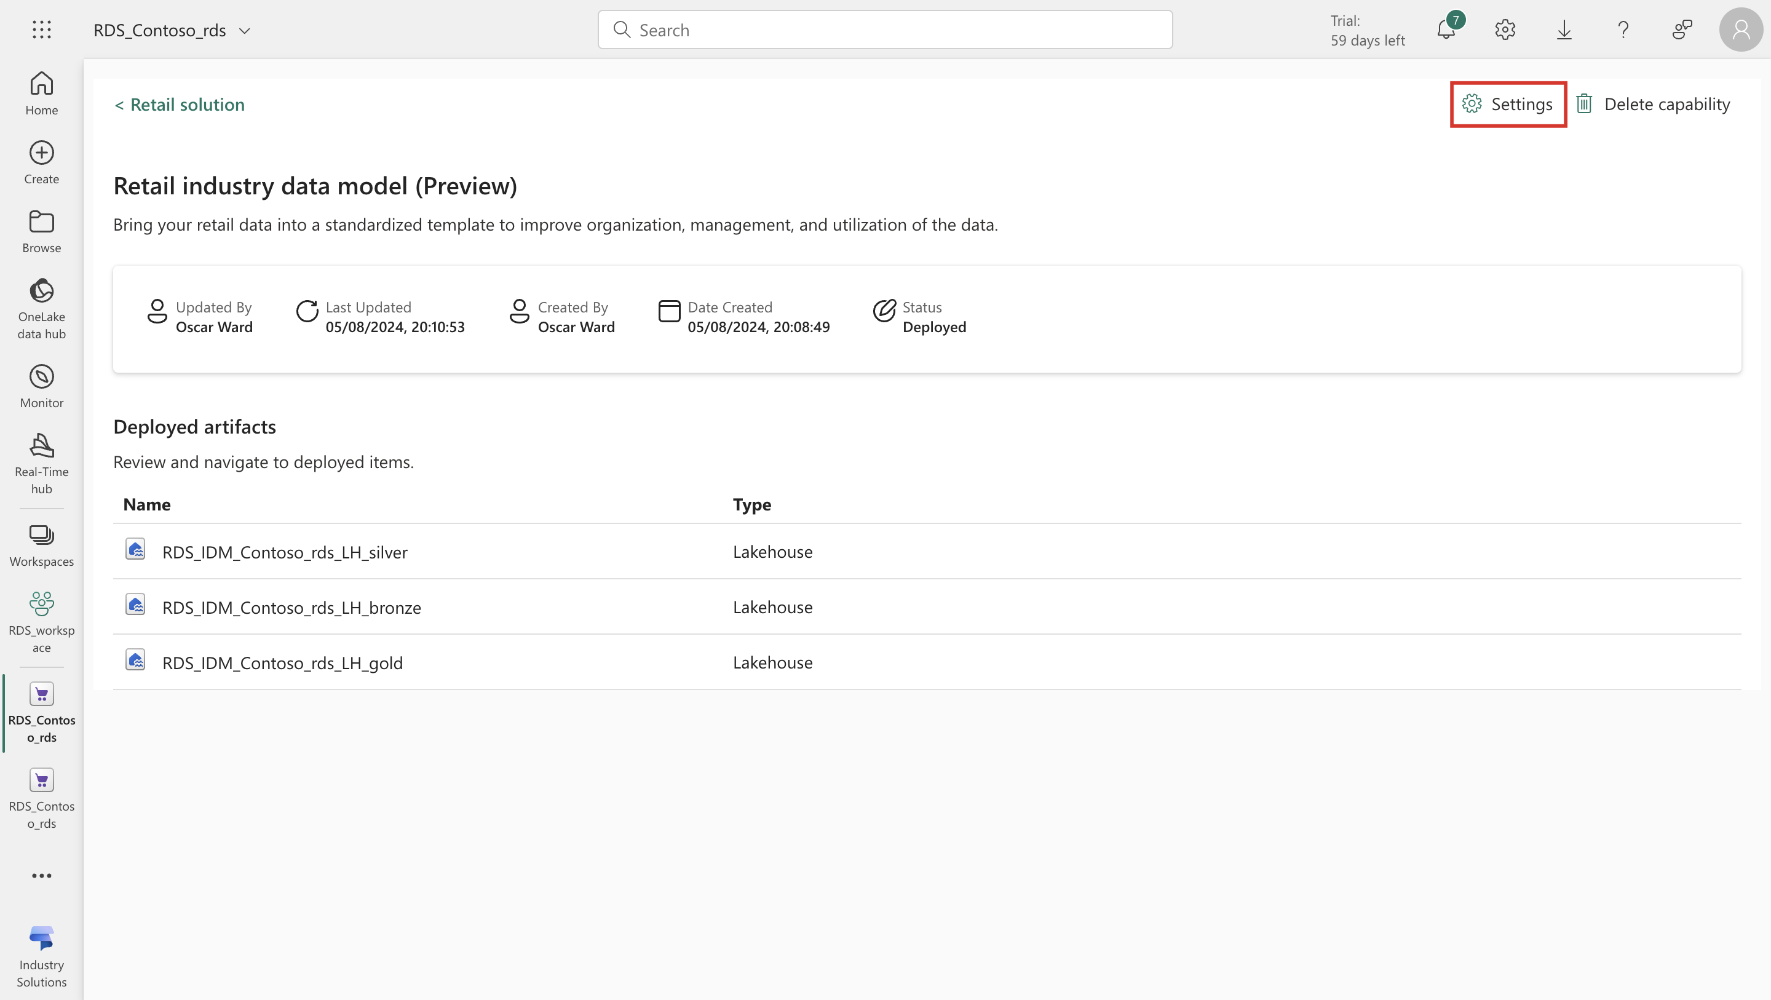Click the feedback people icon

click(x=1682, y=30)
